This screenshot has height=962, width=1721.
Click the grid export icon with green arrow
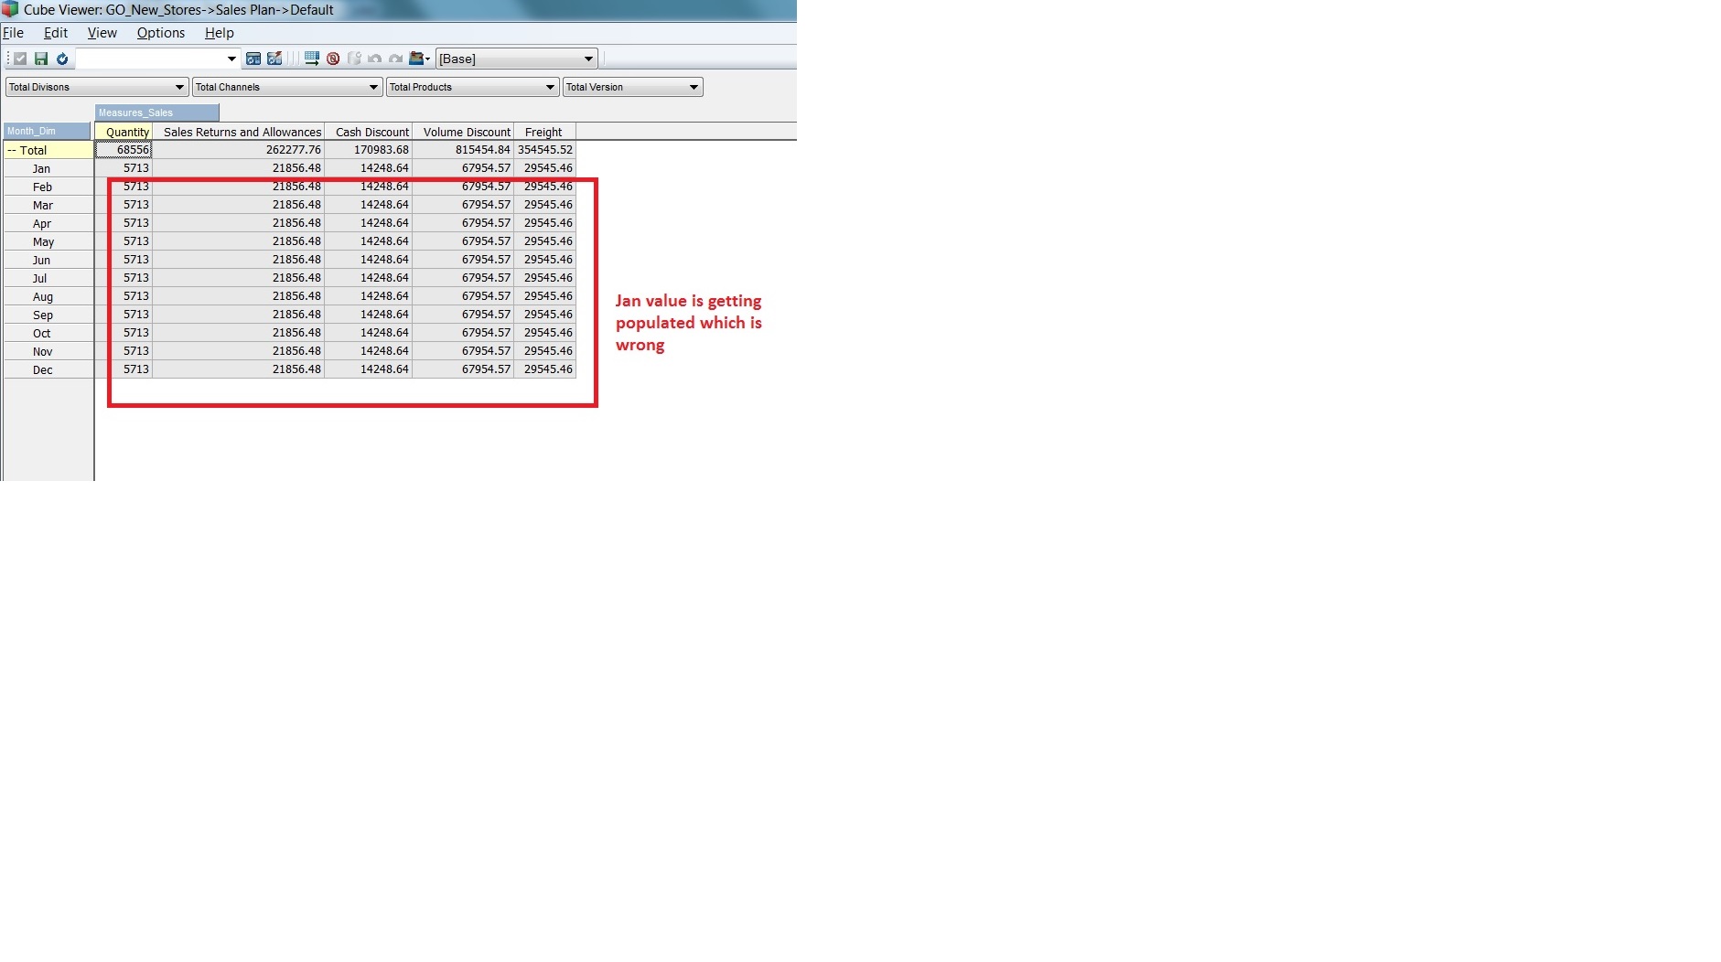312,59
